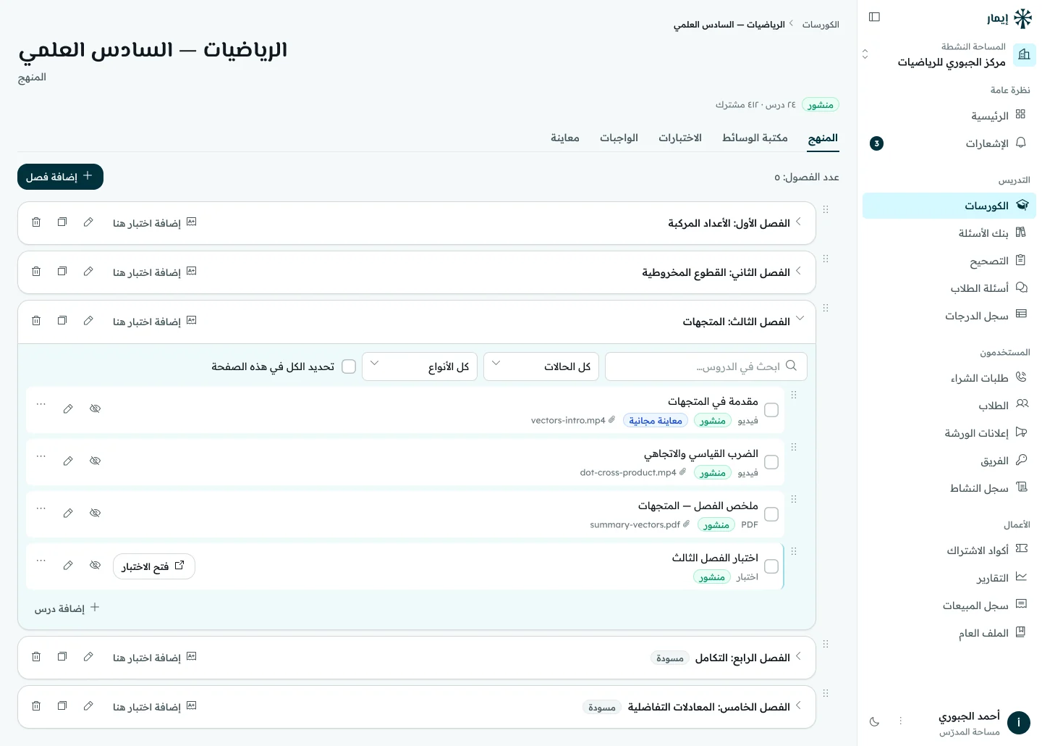The image size is (1042, 746).
Task: Toggle the sidebar panel icon
Action: coord(874,17)
